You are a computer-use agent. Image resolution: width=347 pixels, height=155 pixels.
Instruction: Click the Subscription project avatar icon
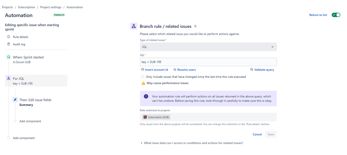pos(145,117)
